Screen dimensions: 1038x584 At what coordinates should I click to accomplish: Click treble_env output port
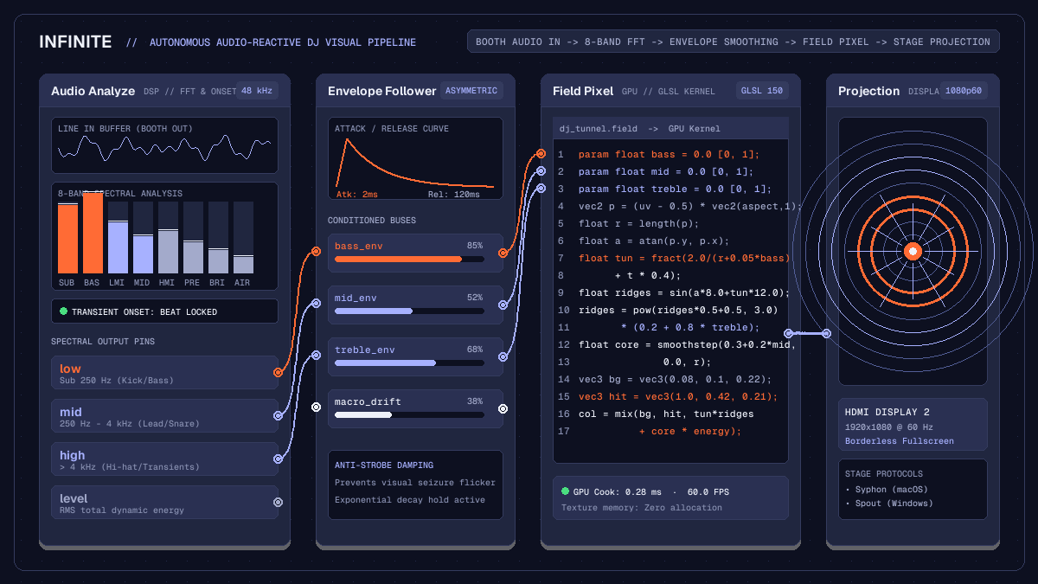503,356
